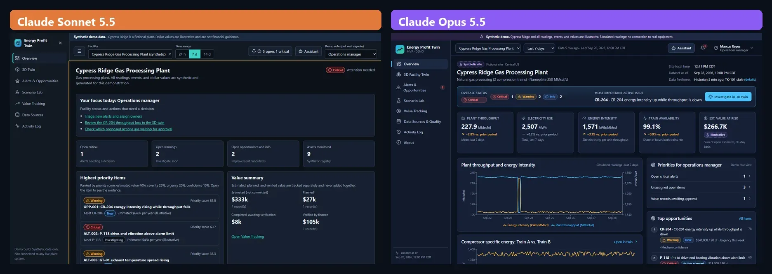Open the All items link in Top opportunities
Screen dimensions: 772x274
(745, 218)
